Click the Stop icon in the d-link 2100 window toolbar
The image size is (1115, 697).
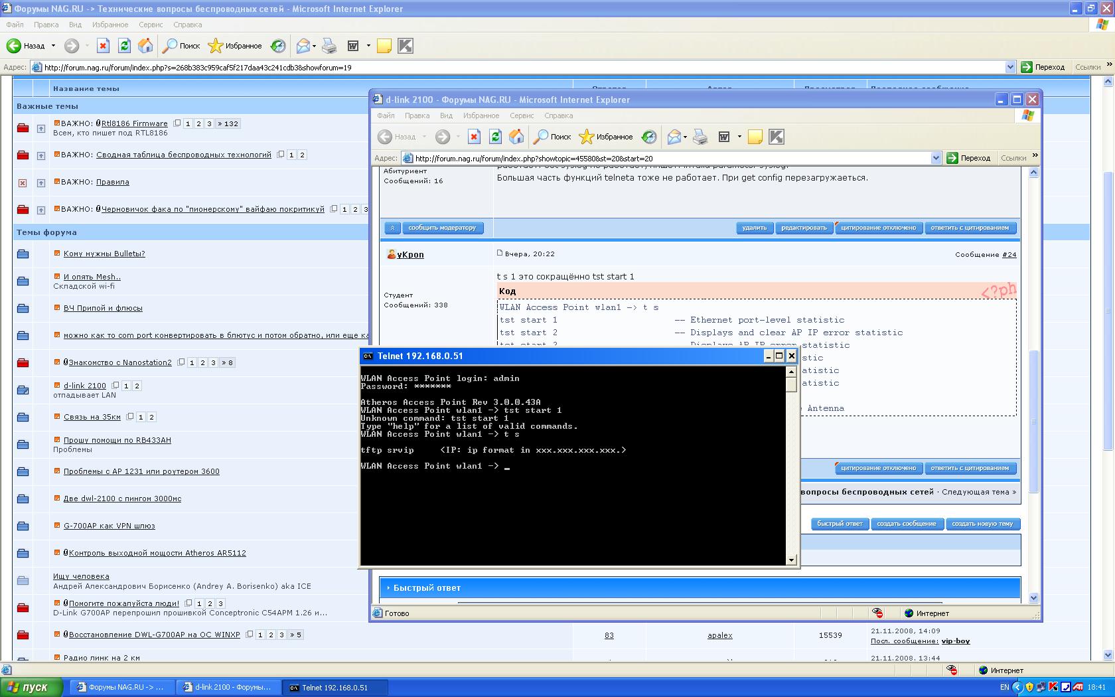tap(474, 137)
